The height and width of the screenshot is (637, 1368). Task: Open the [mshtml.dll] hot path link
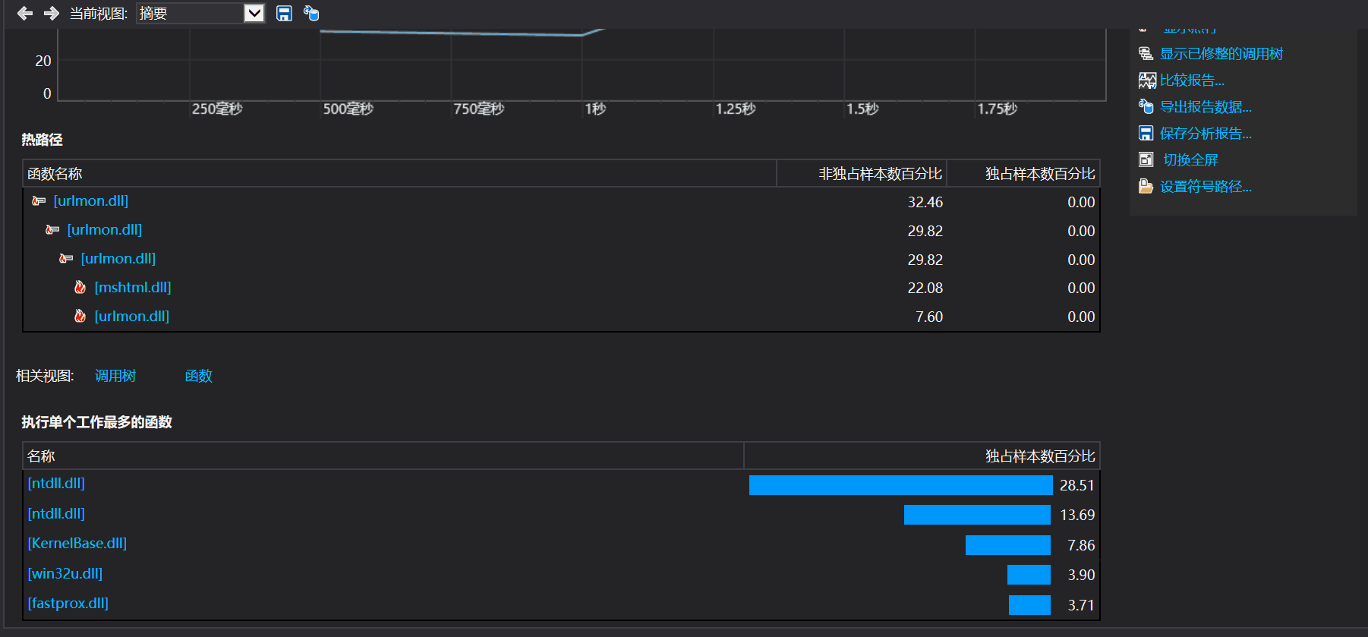tap(133, 288)
